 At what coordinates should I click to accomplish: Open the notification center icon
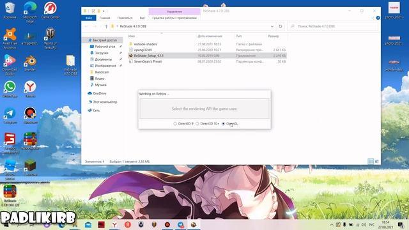coord(401,224)
